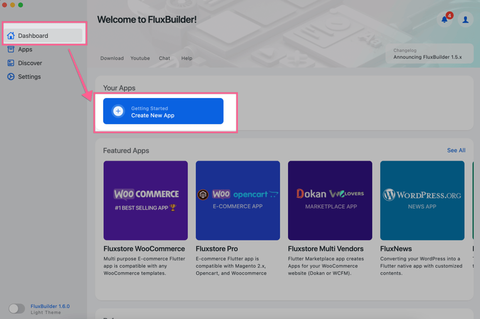Click the Discover icon in sidebar
Viewport: 480px width, 319px height.
point(11,63)
